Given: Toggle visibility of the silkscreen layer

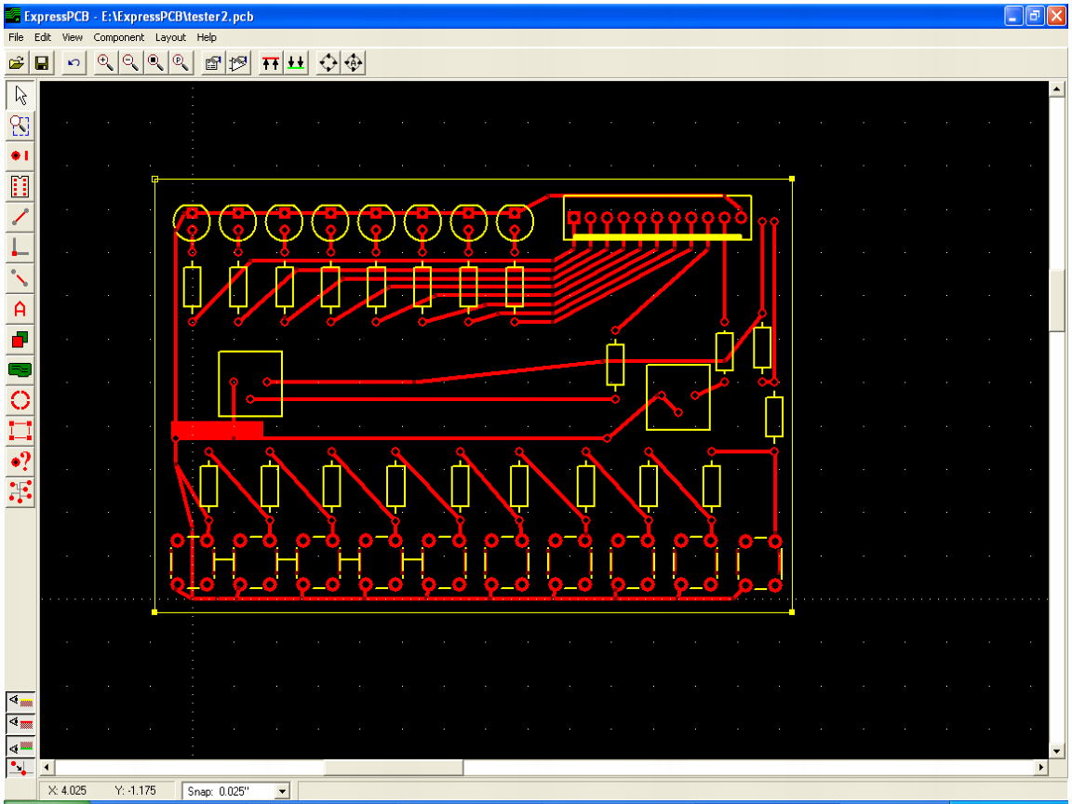Looking at the screenshot, I should [20, 701].
